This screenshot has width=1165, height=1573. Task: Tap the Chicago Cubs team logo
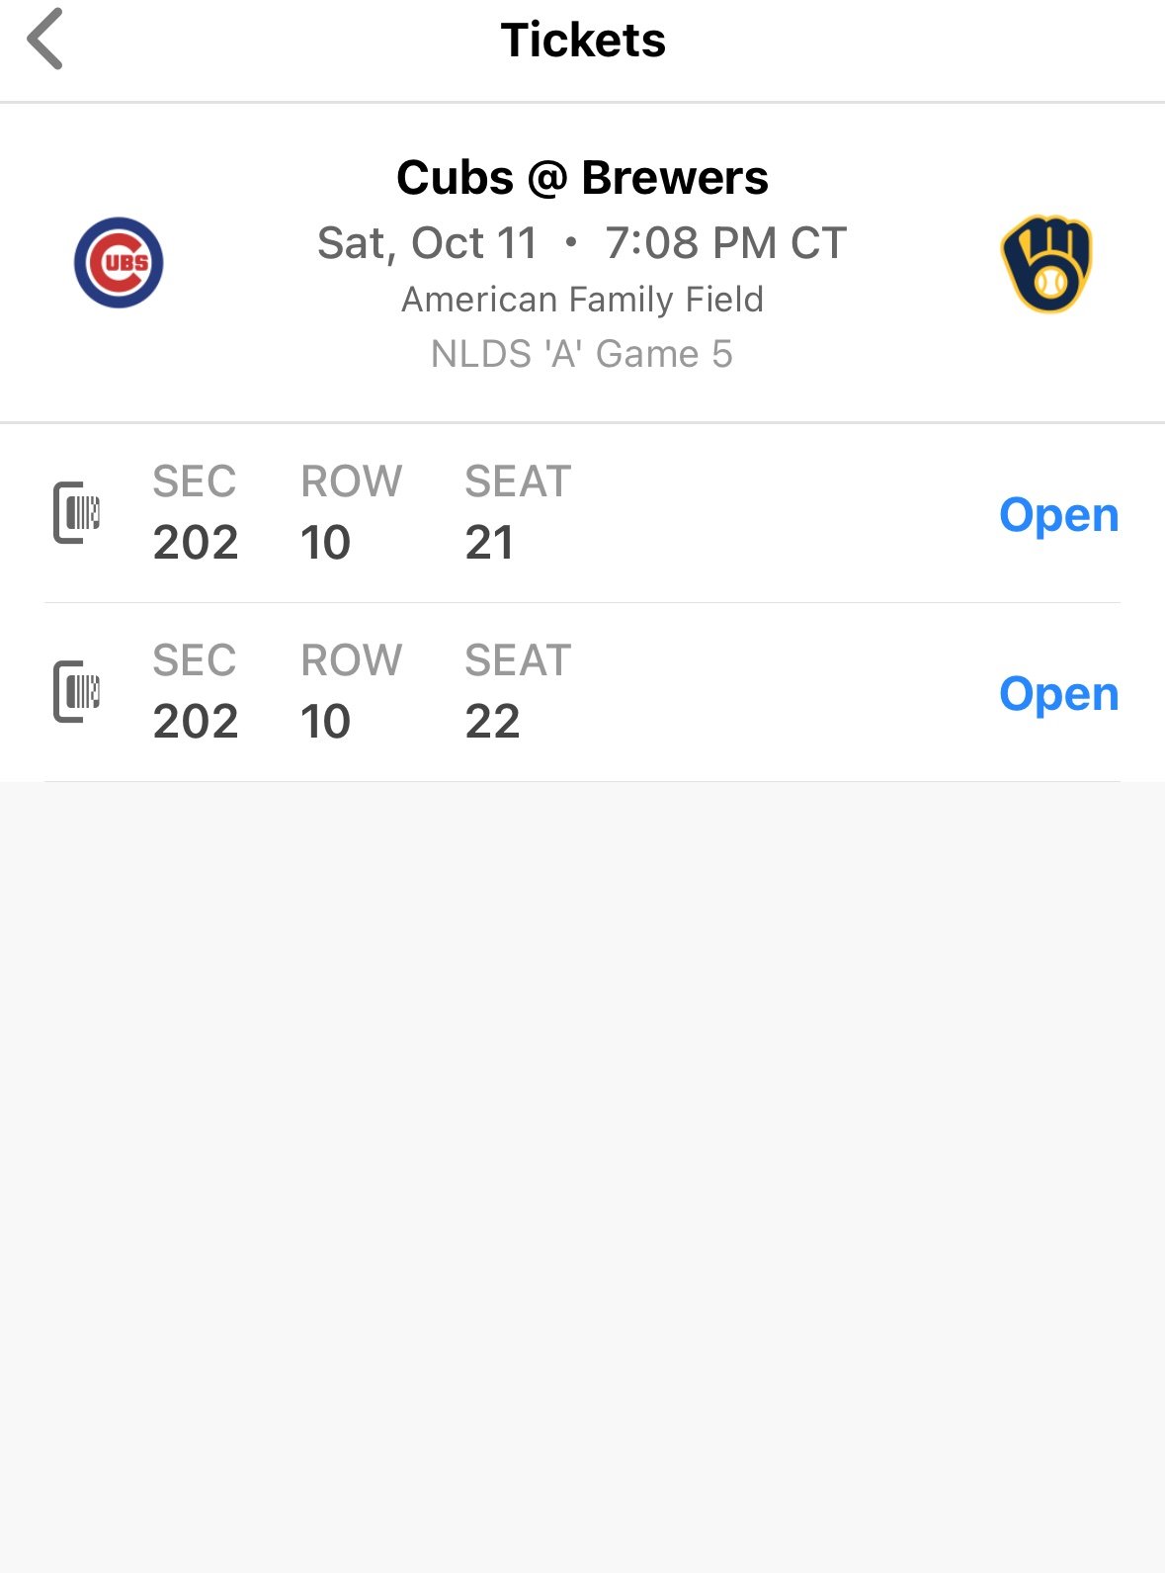[x=119, y=262]
